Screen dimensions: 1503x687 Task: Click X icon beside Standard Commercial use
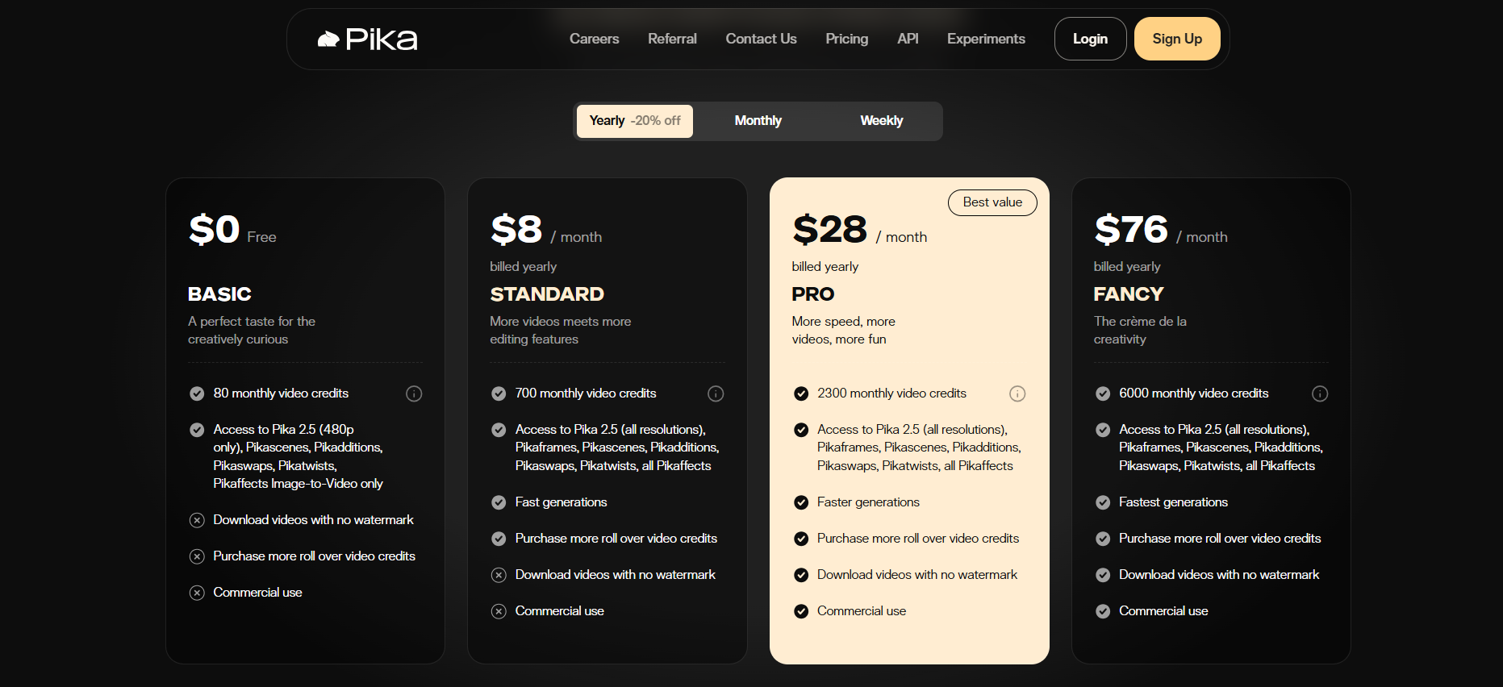[x=499, y=611]
